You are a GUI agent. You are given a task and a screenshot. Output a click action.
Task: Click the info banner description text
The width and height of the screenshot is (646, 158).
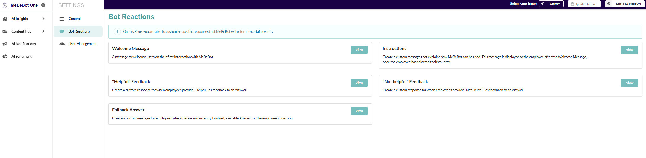pyautogui.click(x=198, y=32)
